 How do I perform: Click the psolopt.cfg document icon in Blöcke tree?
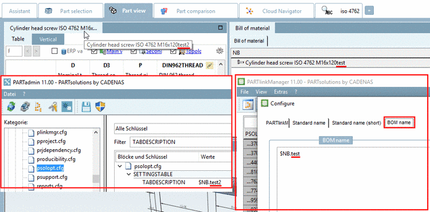pyautogui.click(x=128, y=166)
